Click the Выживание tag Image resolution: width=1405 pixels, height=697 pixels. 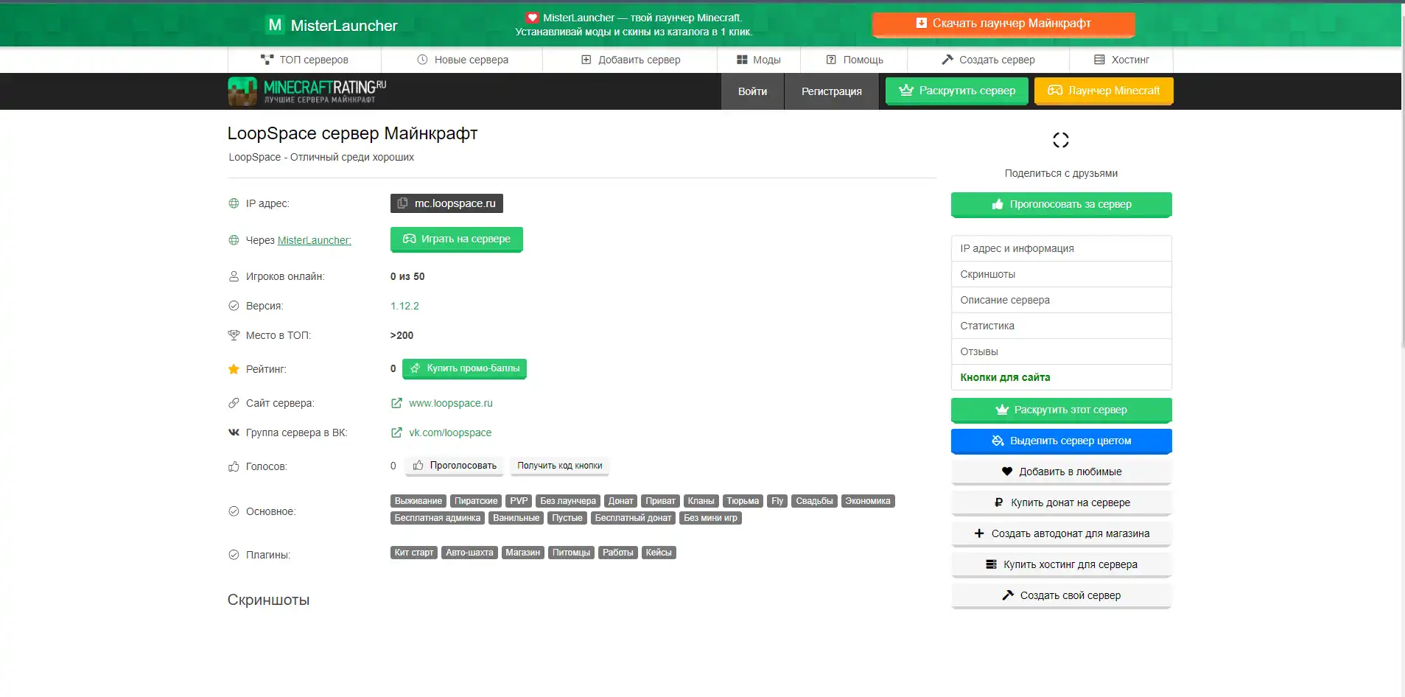point(418,501)
